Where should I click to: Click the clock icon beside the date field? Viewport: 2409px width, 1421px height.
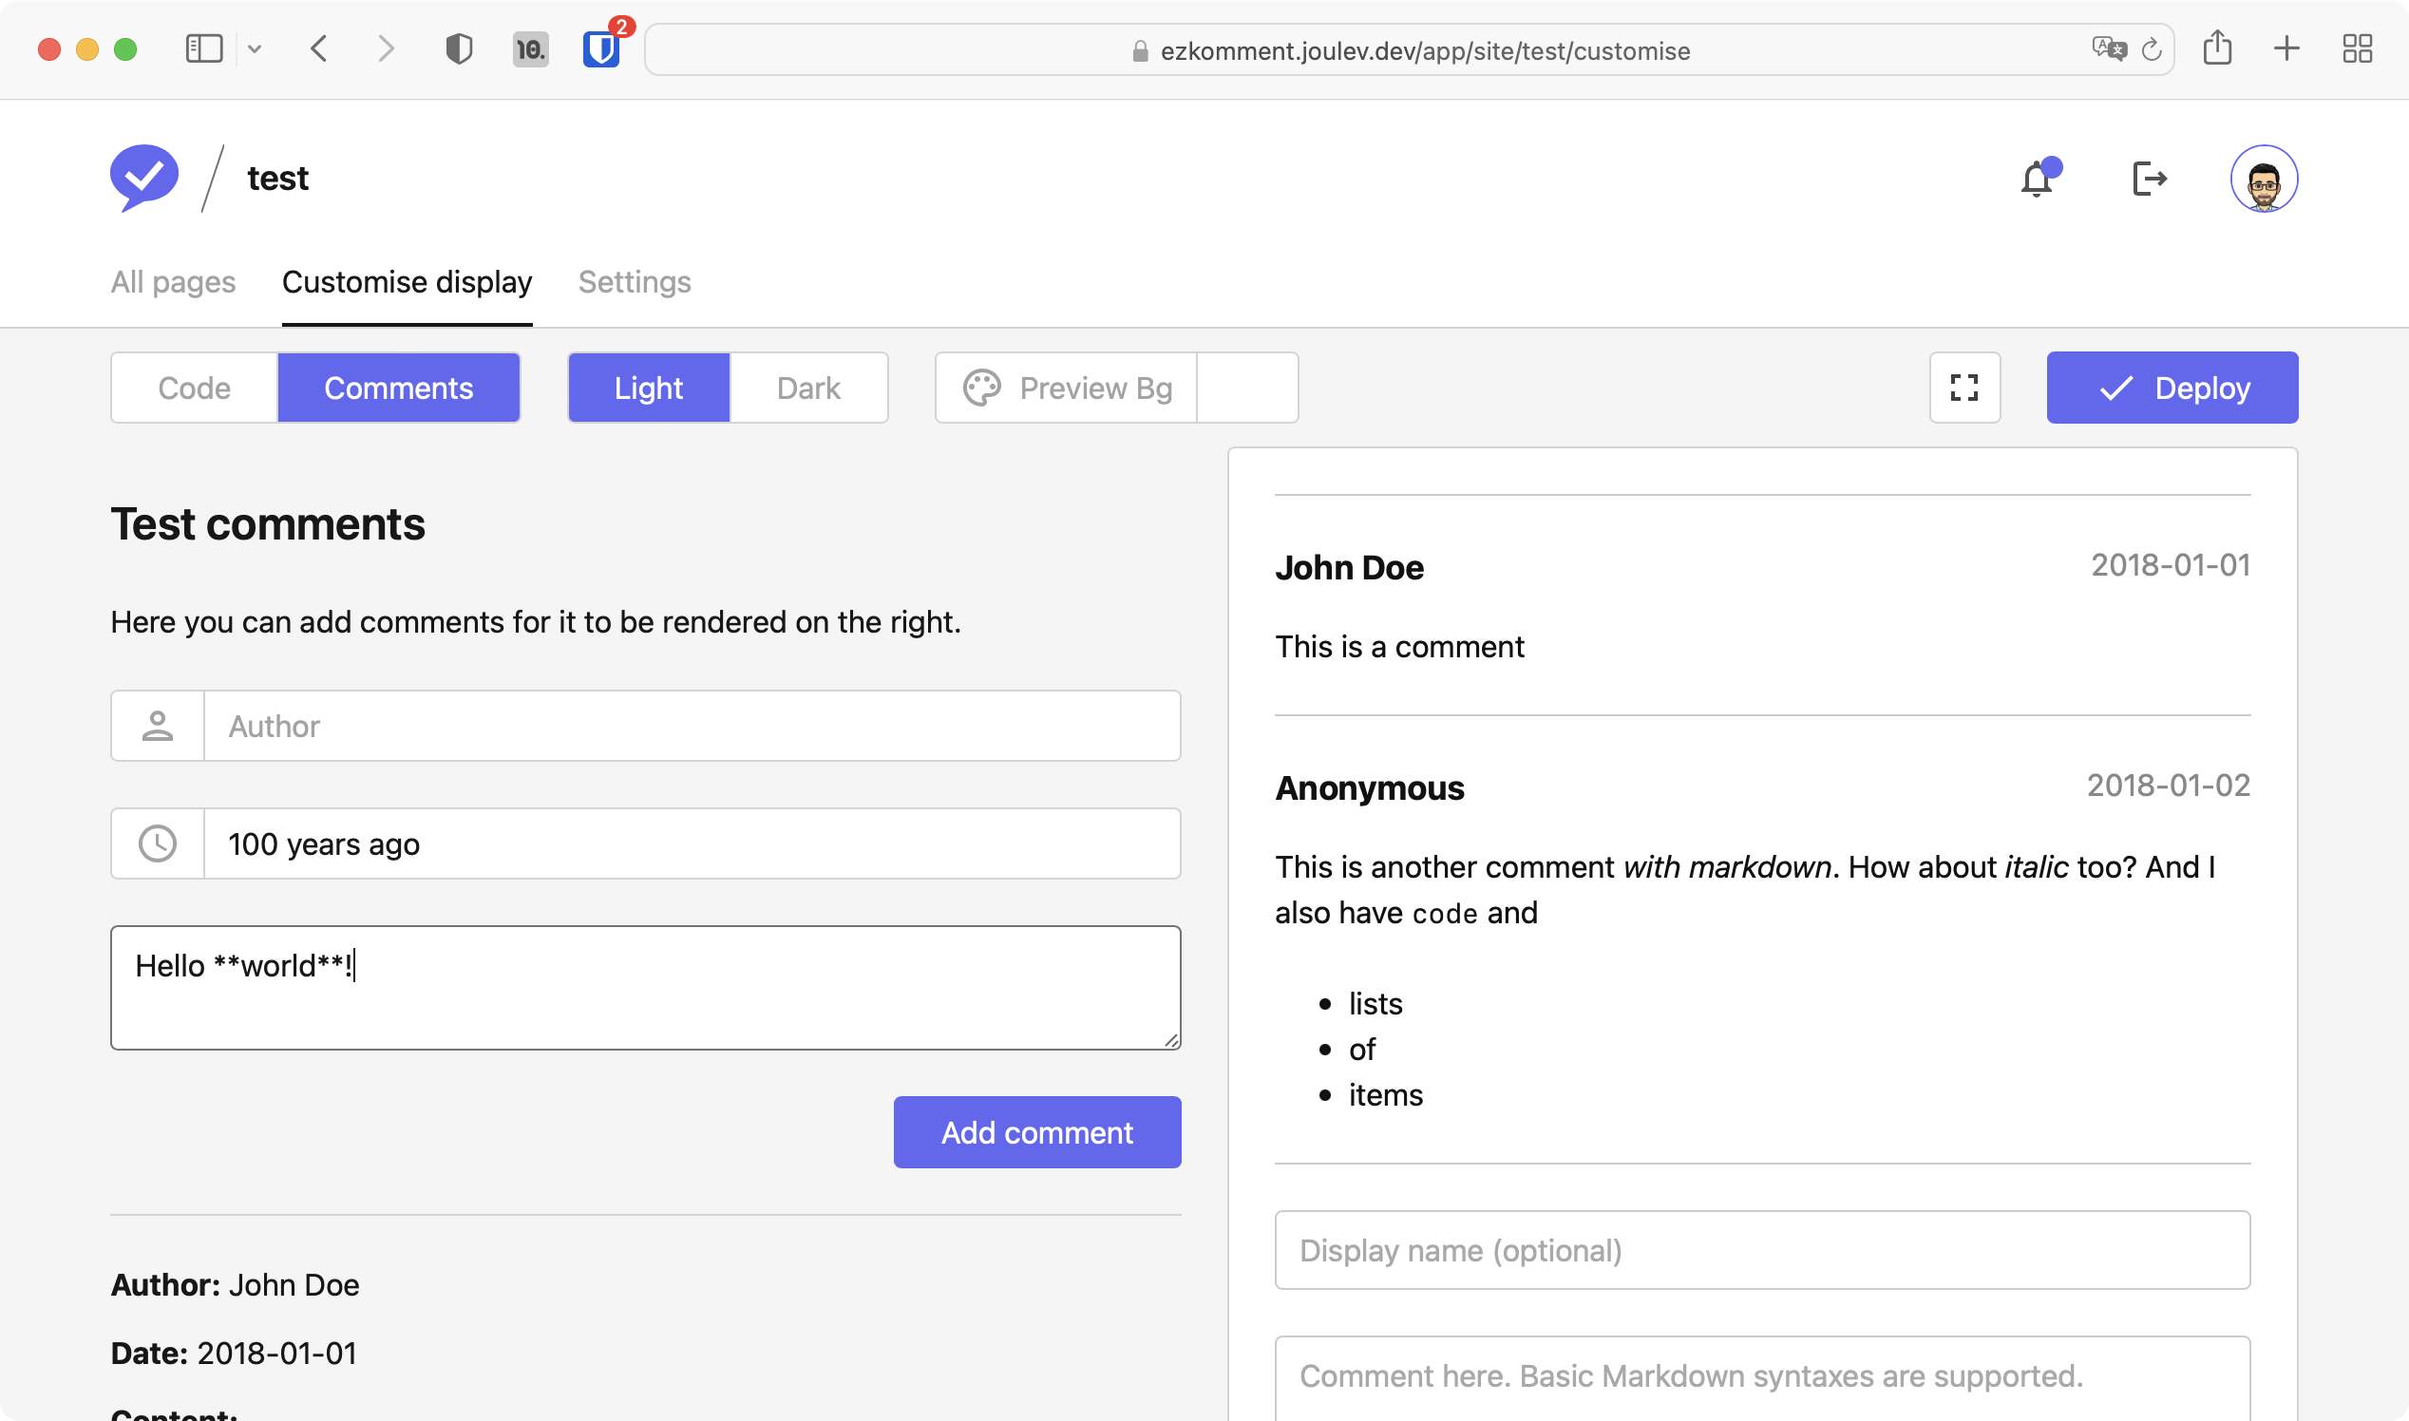[x=157, y=843]
